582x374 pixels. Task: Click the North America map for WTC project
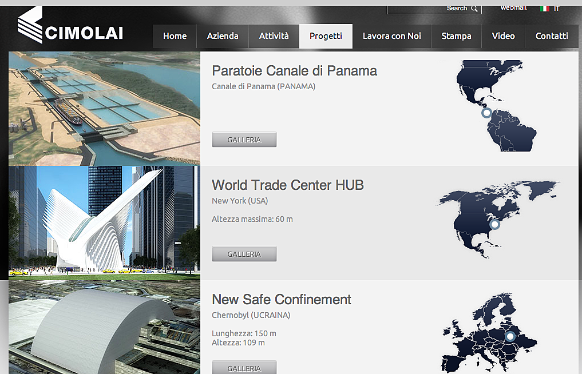coord(498,219)
